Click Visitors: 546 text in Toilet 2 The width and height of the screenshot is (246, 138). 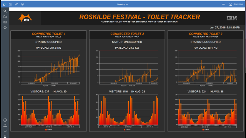pyautogui.click(x=118, y=92)
